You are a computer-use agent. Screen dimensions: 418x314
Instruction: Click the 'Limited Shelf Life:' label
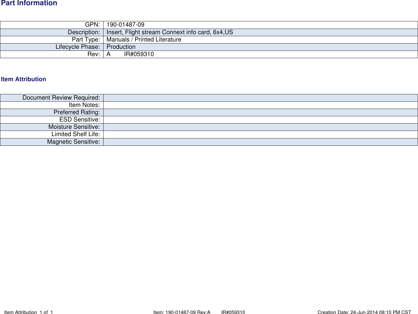(x=76, y=134)
